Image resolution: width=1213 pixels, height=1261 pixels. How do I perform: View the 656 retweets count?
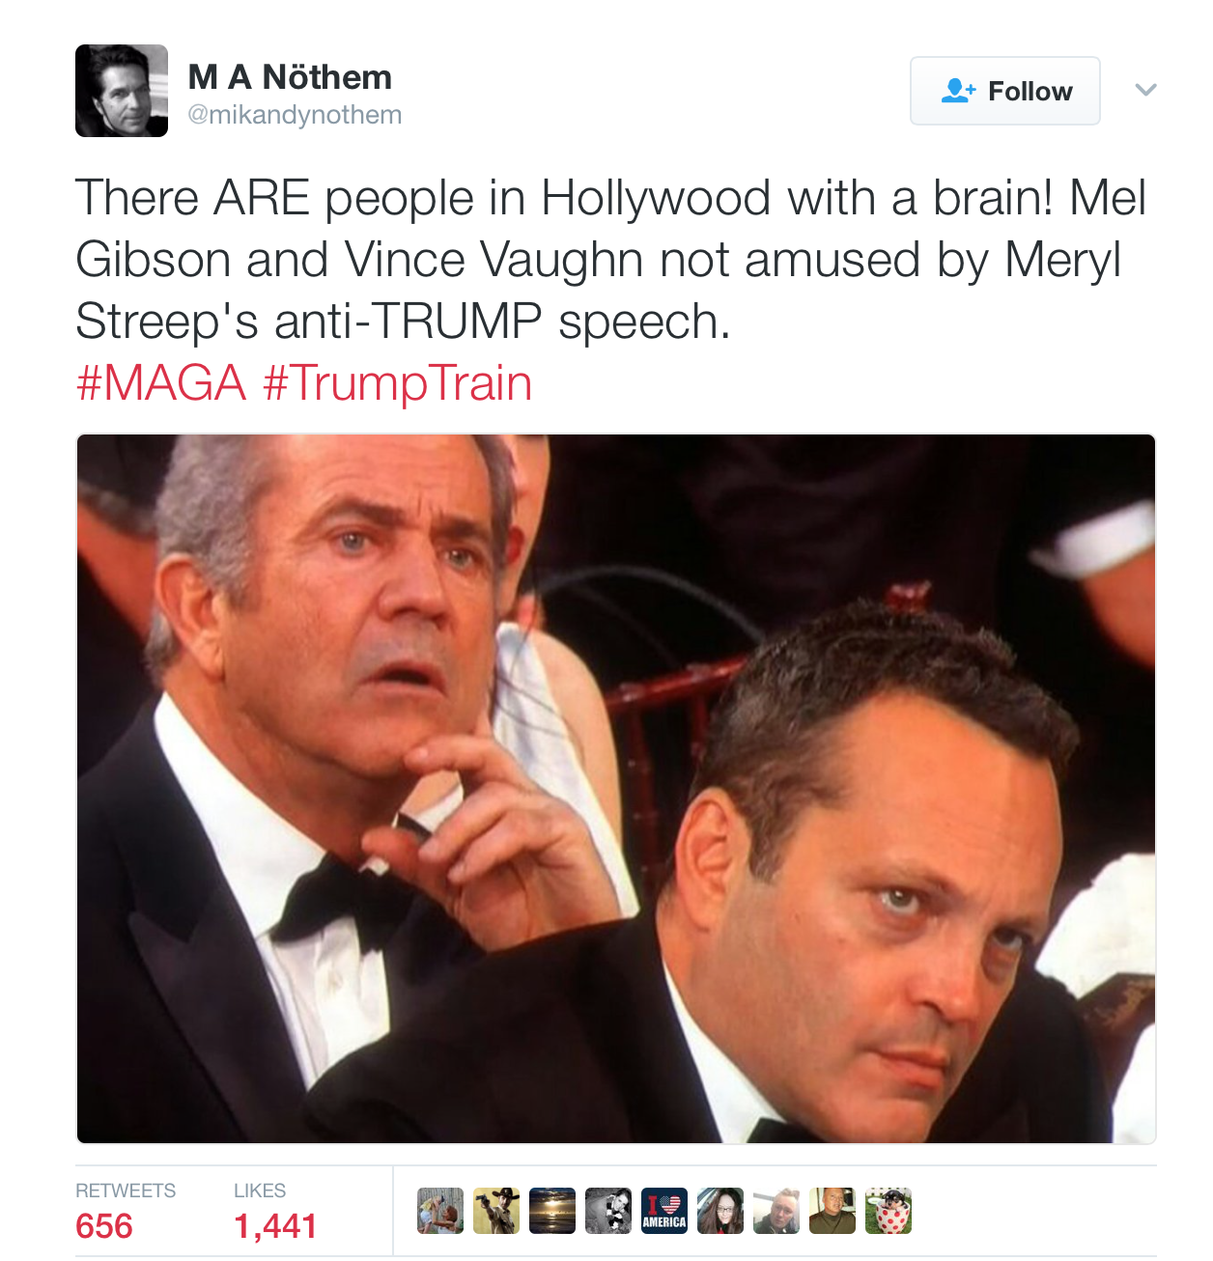coord(103,1226)
